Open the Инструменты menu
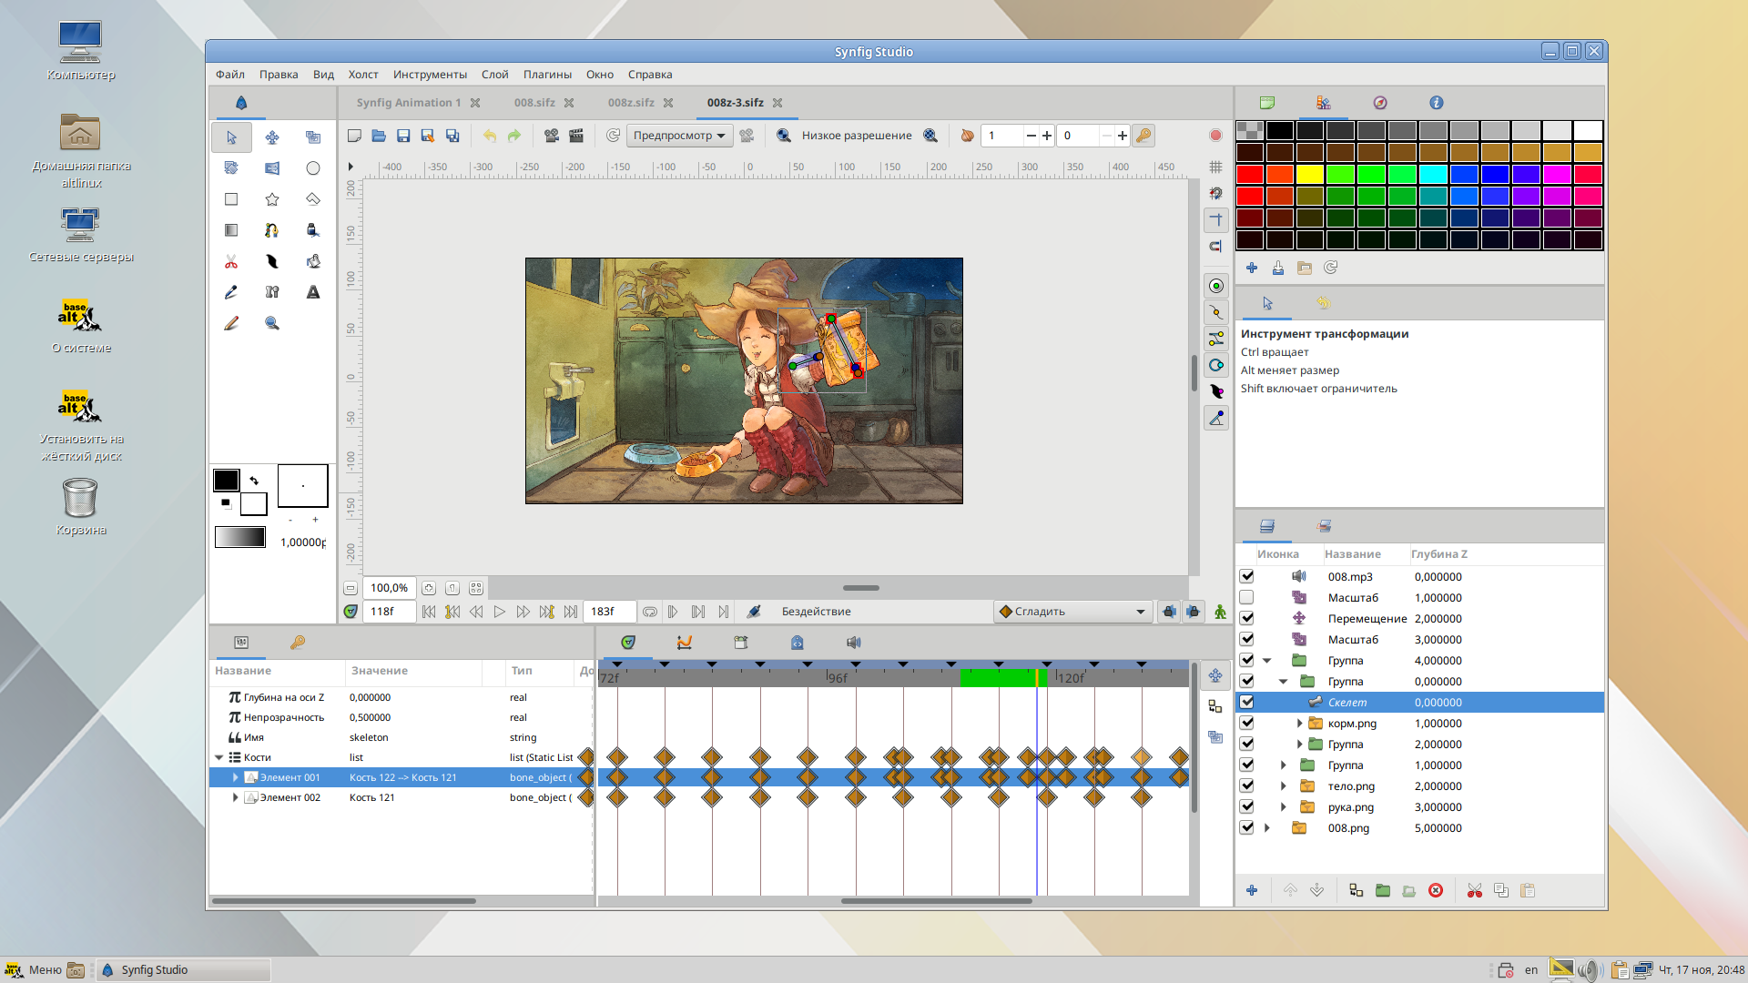 430,75
